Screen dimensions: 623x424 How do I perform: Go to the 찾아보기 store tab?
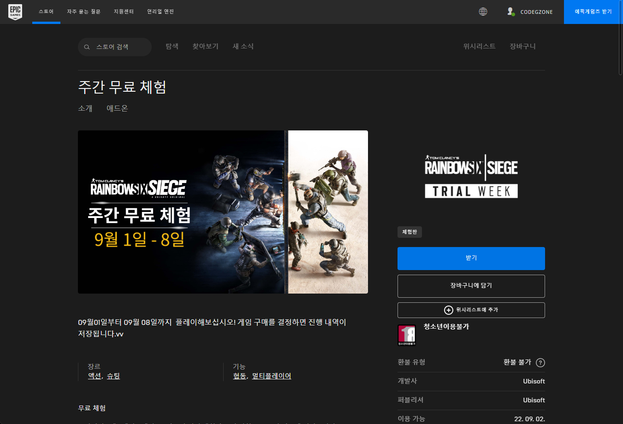coord(205,46)
